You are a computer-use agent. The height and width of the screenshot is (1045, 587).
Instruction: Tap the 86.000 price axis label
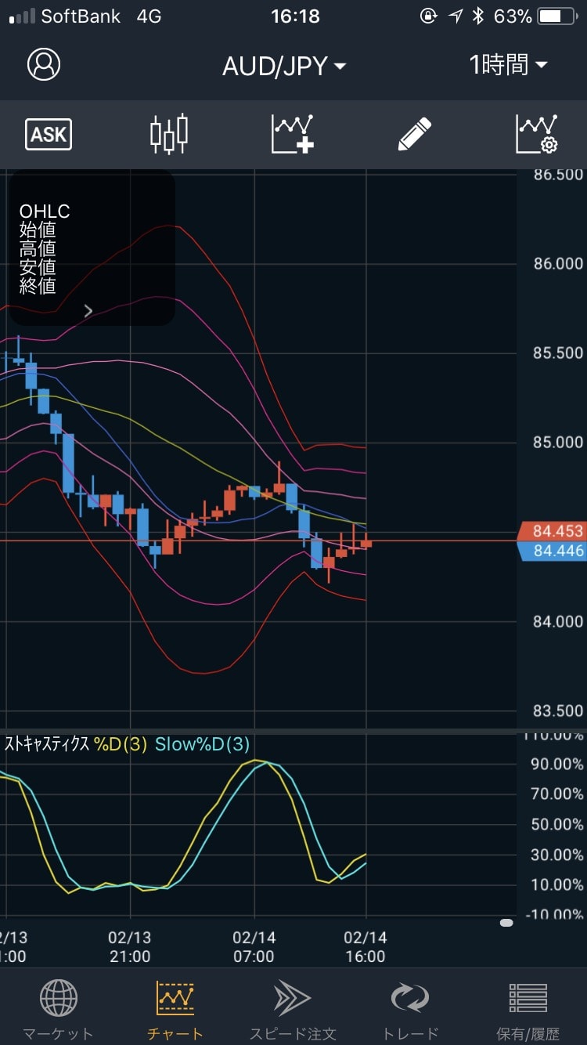tap(558, 264)
